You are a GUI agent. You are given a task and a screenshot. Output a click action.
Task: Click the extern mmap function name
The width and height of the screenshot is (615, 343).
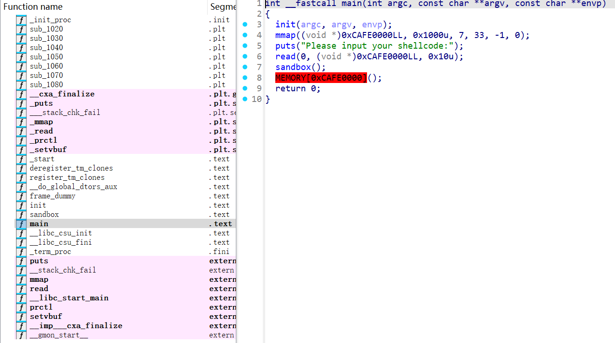coord(39,279)
